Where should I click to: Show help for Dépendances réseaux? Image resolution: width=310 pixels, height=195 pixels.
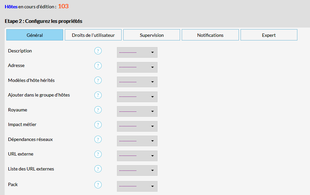[98, 140]
